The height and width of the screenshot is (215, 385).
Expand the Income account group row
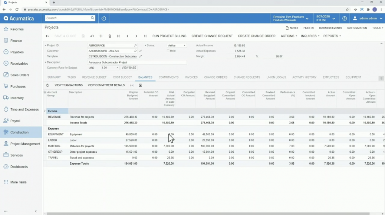pos(45,110)
